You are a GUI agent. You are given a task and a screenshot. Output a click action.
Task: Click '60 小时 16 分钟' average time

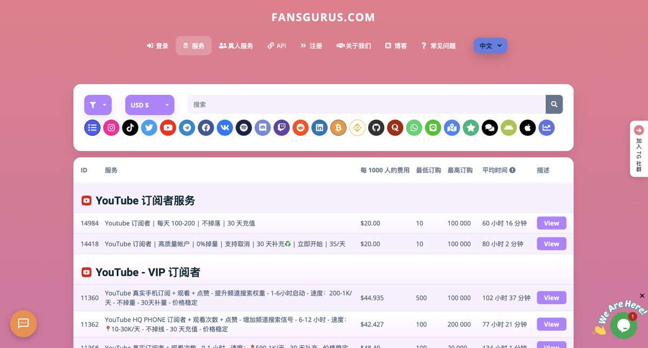coord(505,223)
